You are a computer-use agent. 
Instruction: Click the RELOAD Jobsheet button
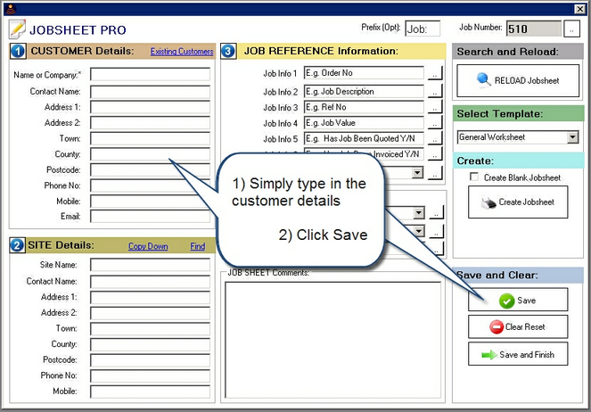pos(518,80)
